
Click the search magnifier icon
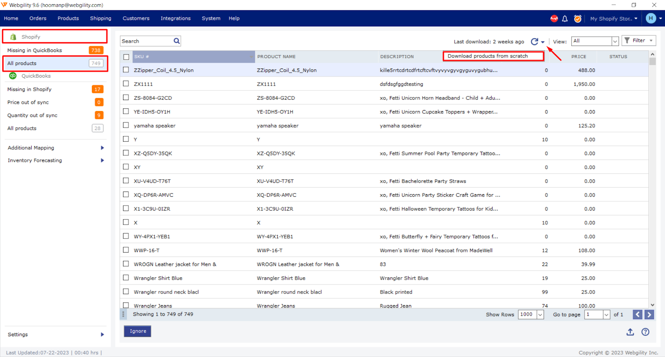point(177,41)
